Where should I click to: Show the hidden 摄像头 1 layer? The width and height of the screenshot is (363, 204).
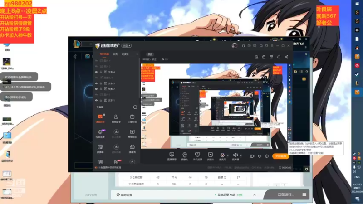tap(96, 78)
